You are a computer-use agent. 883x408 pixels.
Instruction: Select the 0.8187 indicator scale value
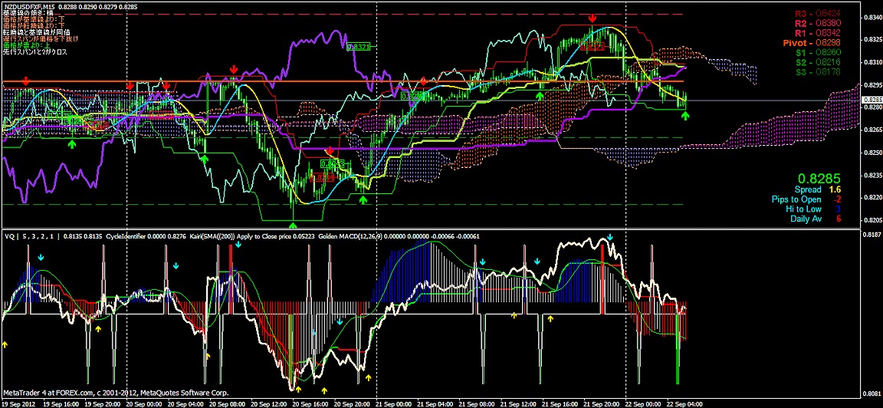pyautogui.click(x=873, y=234)
